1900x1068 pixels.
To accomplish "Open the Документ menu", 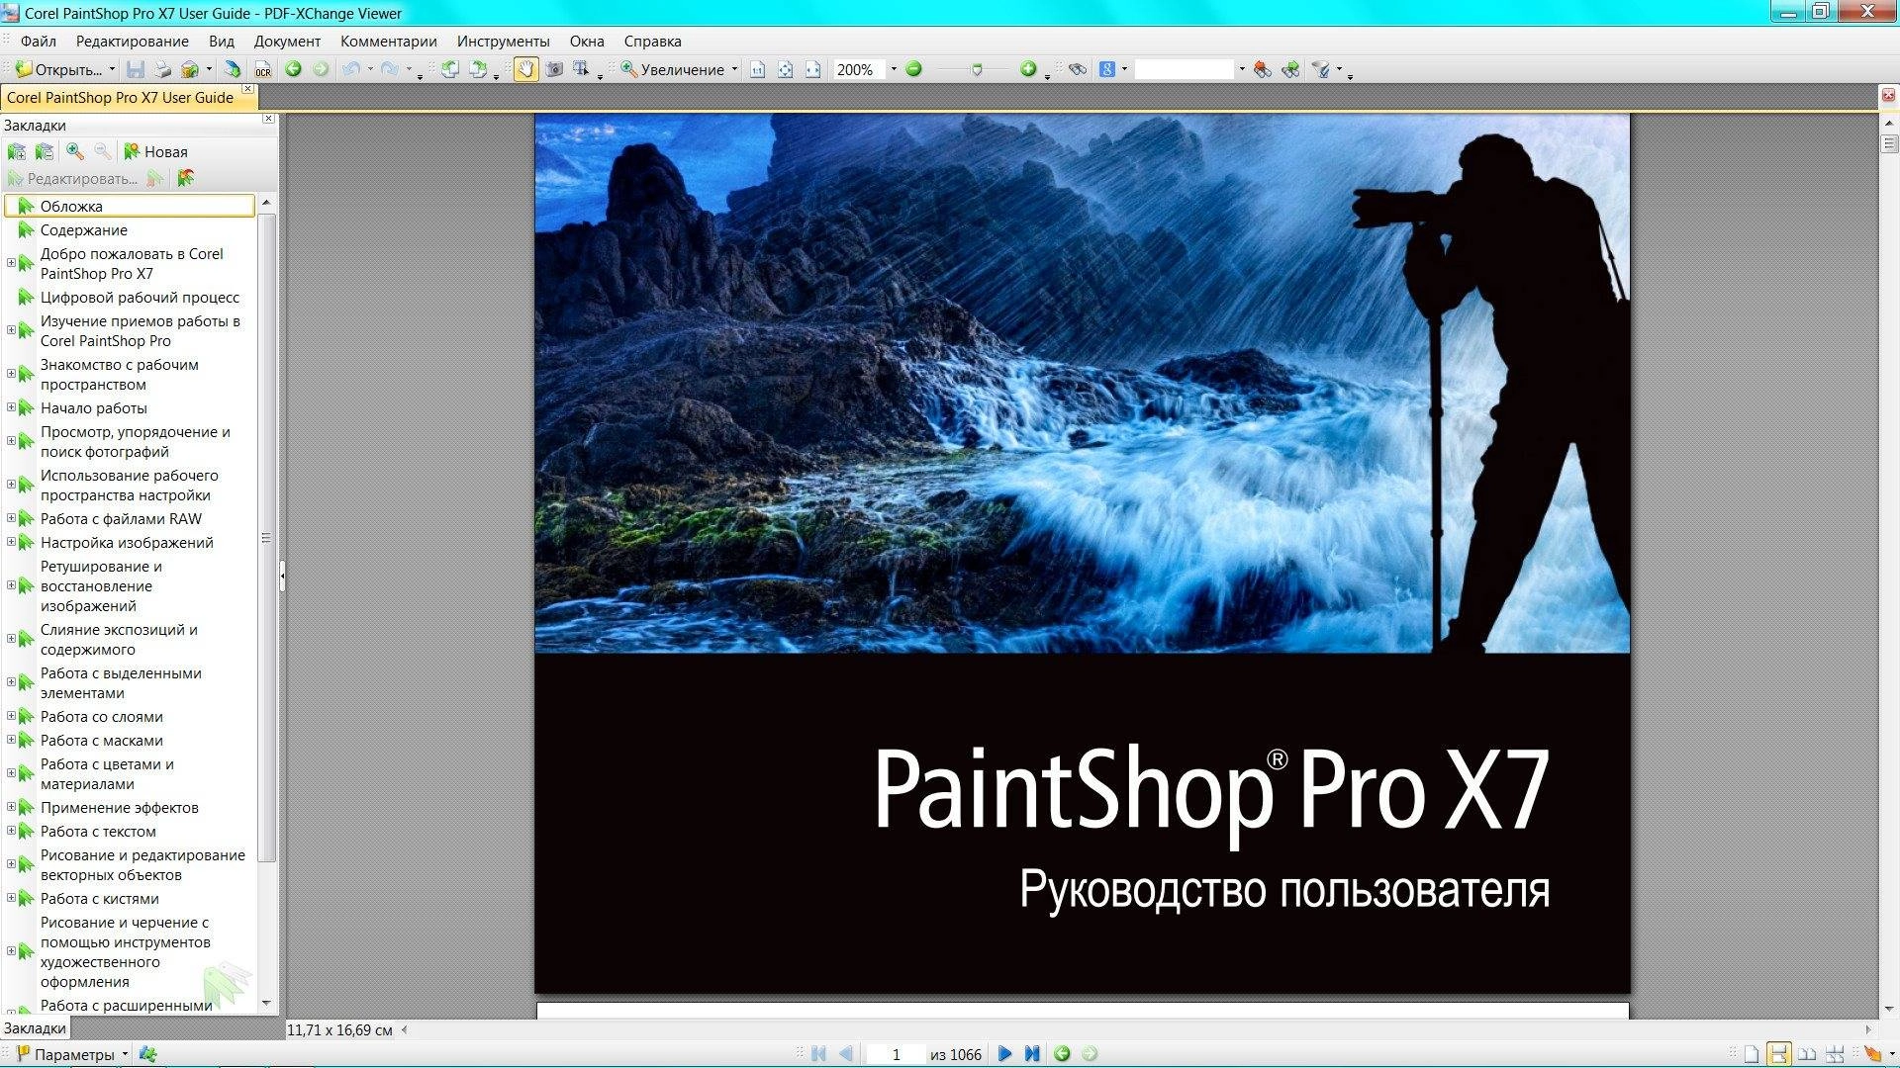I will pyautogui.click(x=287, y=42).
